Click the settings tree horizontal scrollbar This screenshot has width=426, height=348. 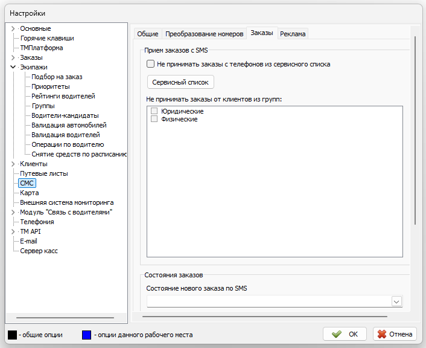pyautogui.click(x=65, y=318)
